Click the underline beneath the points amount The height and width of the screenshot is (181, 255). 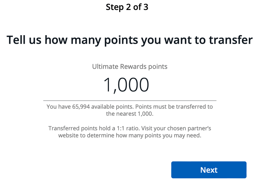[x=129, y=100]
